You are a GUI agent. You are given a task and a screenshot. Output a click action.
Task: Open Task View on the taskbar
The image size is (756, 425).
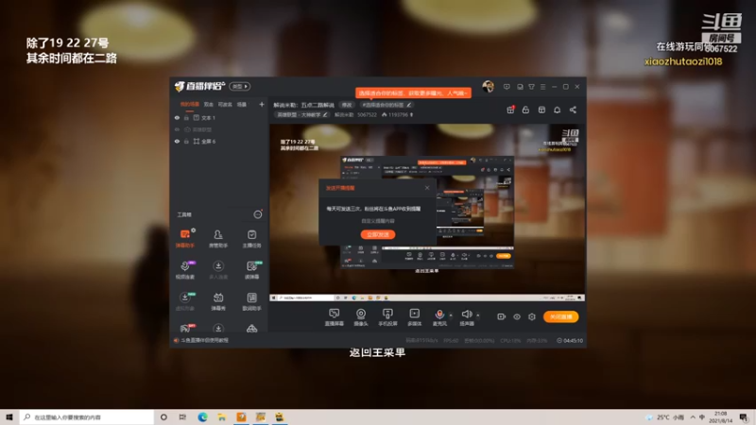coord(182,416)
